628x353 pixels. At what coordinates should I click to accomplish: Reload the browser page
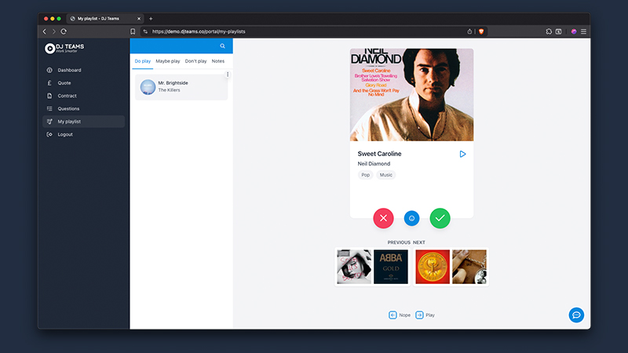tap(64, 31)
